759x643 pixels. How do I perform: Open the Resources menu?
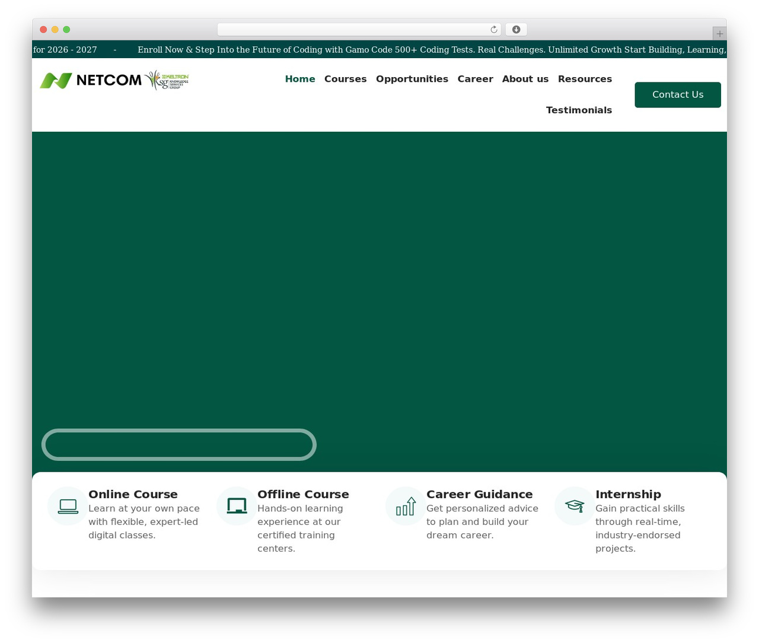point(585,79)
